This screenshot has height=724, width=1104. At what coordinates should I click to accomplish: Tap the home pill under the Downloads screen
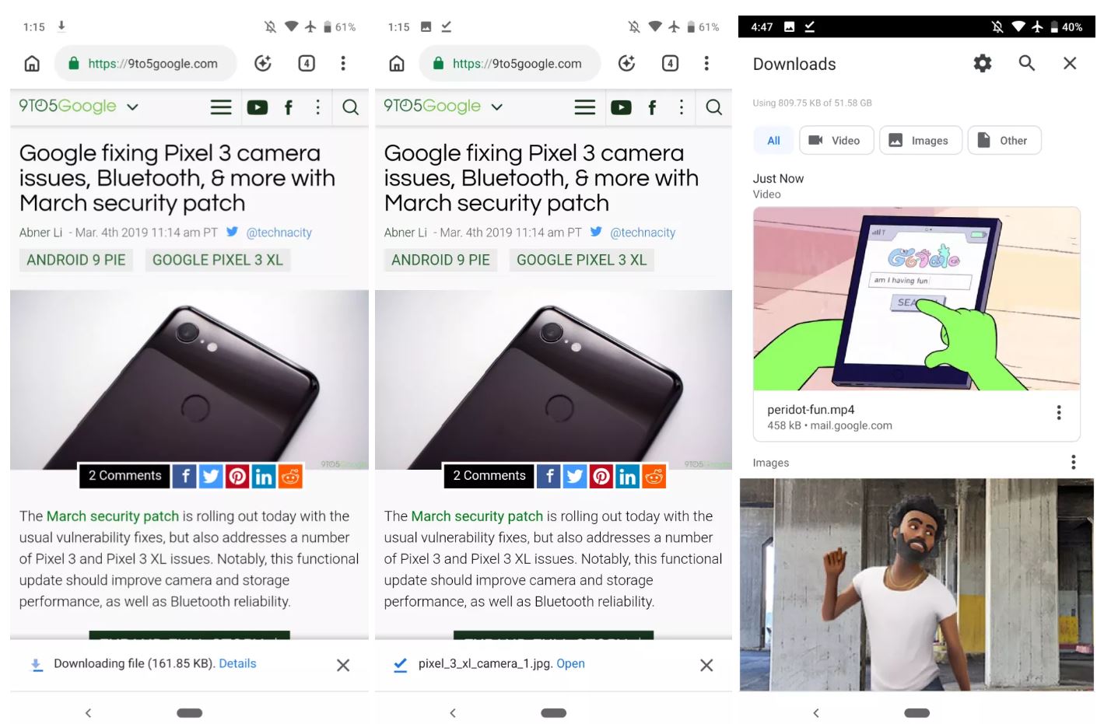916,713
